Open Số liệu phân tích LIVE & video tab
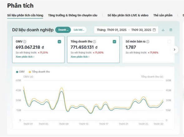 pyautogui.click(x=128, y=15)
